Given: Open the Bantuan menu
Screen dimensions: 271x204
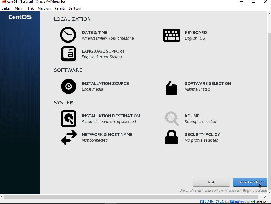Looking at the screenshot, I should 75,8.
